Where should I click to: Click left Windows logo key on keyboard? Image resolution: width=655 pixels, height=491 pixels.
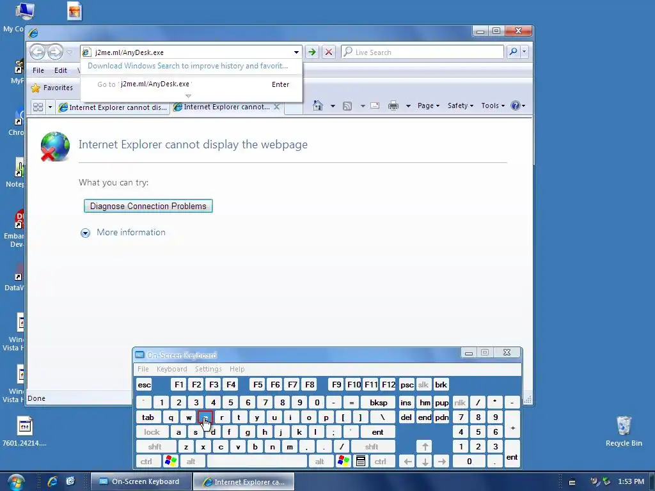click(171, 462)
